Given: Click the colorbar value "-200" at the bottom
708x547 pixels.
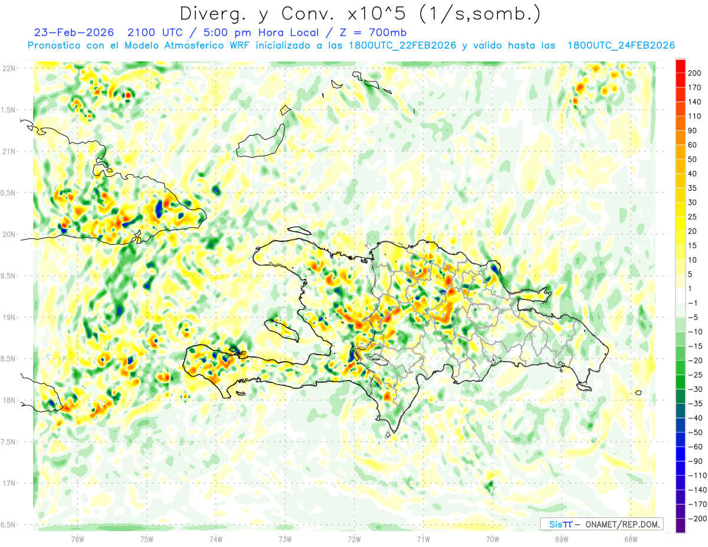Looking at the screenshot, I should 698,519.
